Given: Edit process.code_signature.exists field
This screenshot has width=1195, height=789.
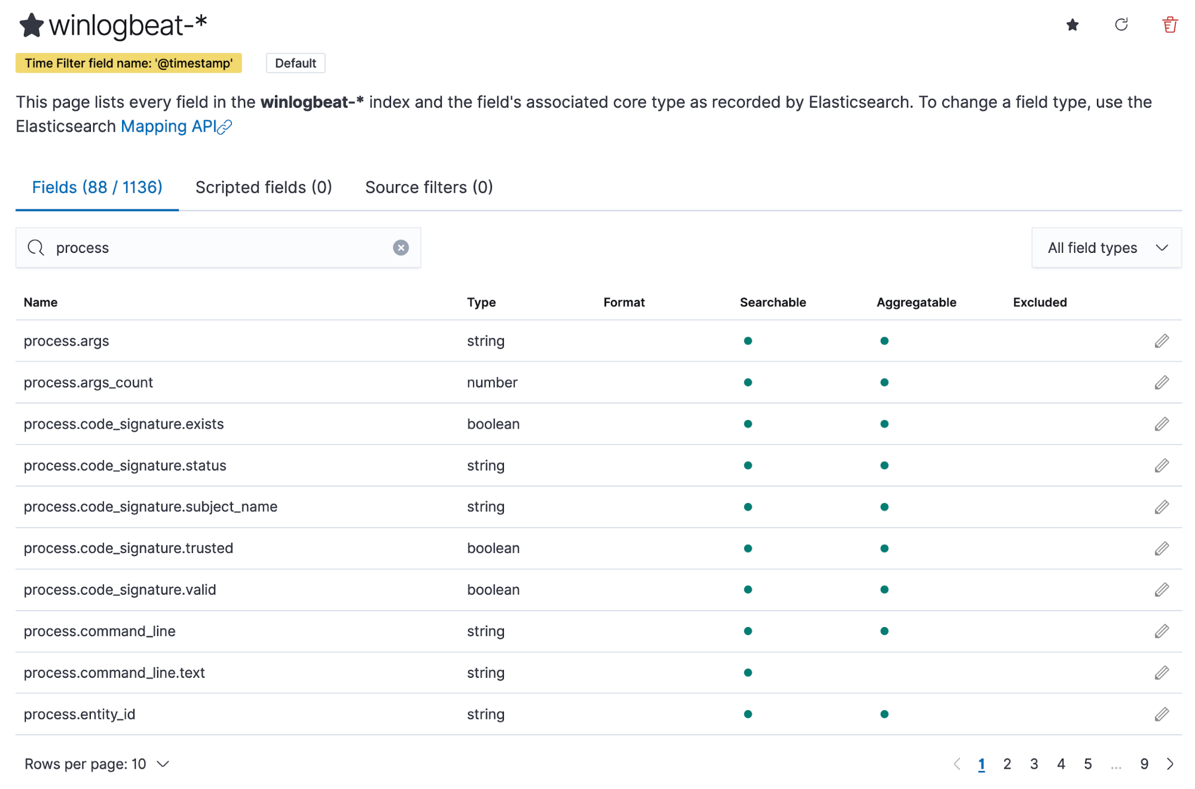Looking at the screenshot, I should coord(1162,424).
